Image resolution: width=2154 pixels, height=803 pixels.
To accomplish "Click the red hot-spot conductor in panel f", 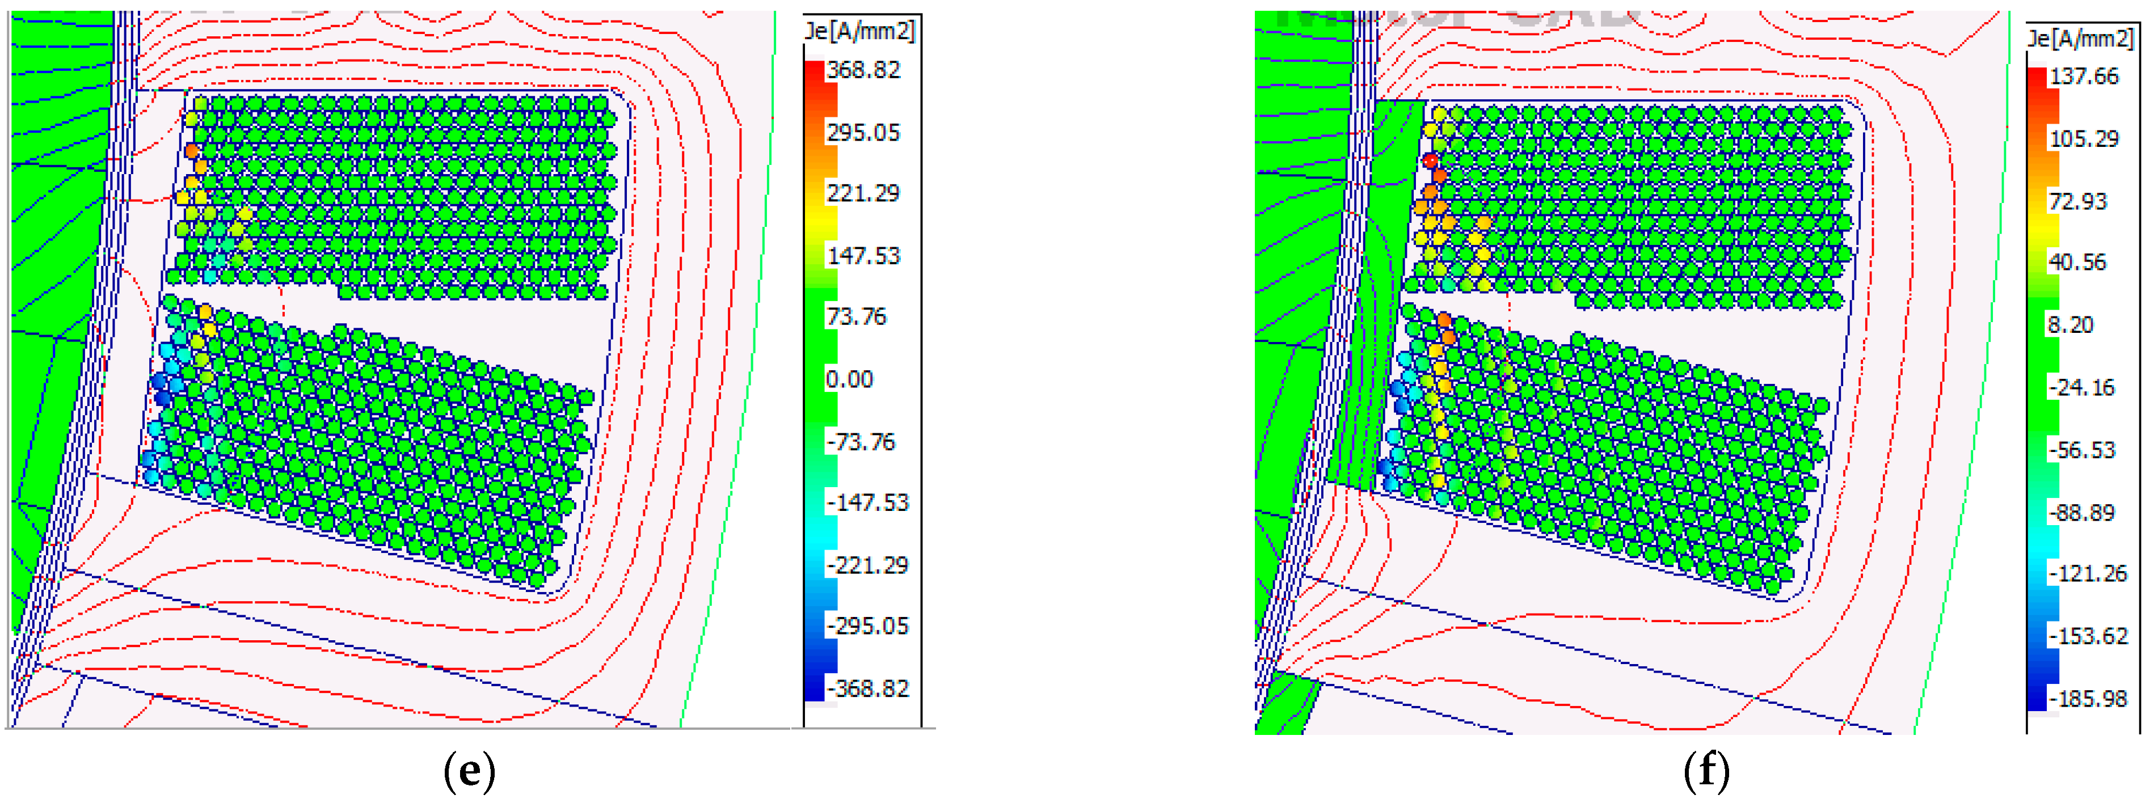I will (1431, 160).
